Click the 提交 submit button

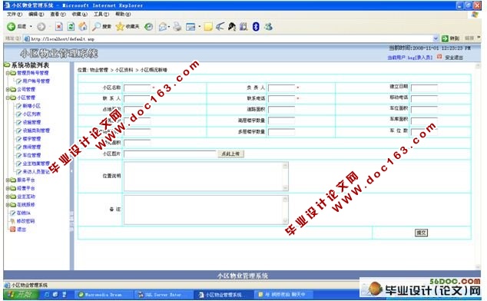421,233
